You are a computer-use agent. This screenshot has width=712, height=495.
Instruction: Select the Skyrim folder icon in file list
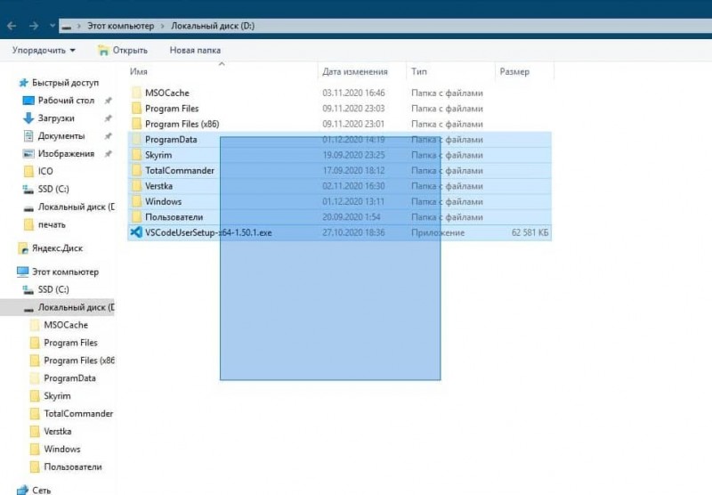click(137, 155)
